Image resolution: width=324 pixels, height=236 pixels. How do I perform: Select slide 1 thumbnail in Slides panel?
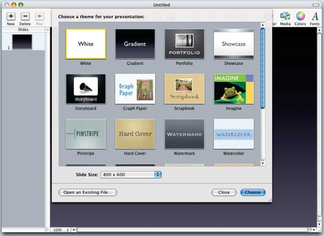click(22, 41)
